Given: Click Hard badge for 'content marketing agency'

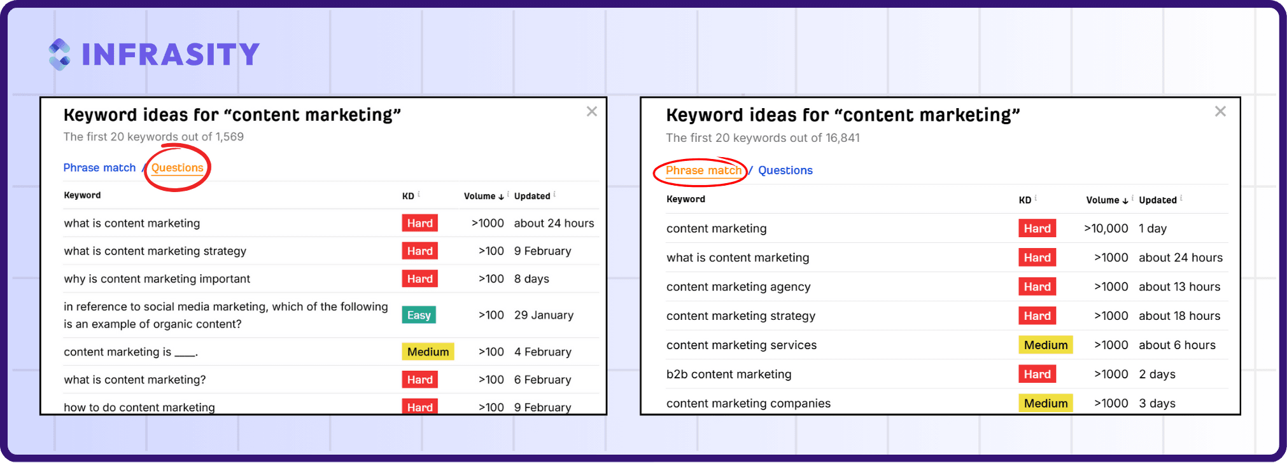Looking at the screenshot, I should [x=1037, y=287].
